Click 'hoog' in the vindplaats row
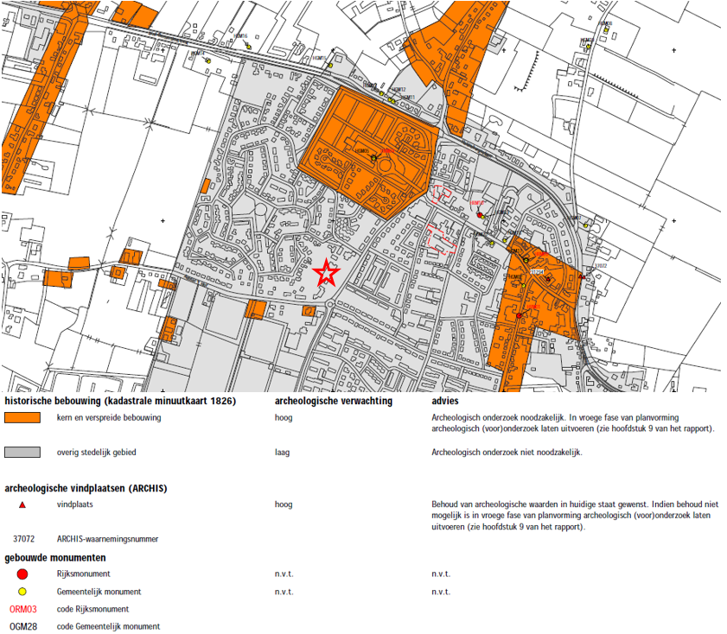727x634 pixels. click(284, 504)
